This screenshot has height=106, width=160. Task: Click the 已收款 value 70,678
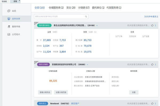(87, 46)
